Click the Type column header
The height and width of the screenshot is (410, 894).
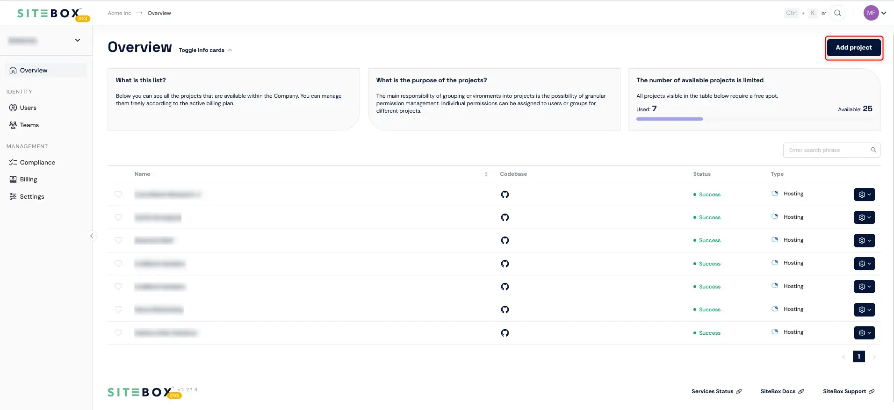tap(777, 174)
